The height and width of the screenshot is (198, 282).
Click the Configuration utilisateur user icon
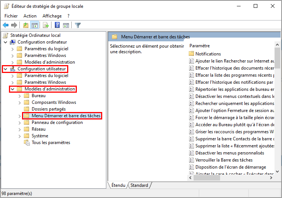[13, 69]
